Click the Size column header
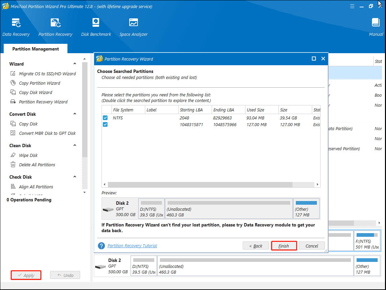386x290 pixels. pyautogui.click(x=295, y=110)
